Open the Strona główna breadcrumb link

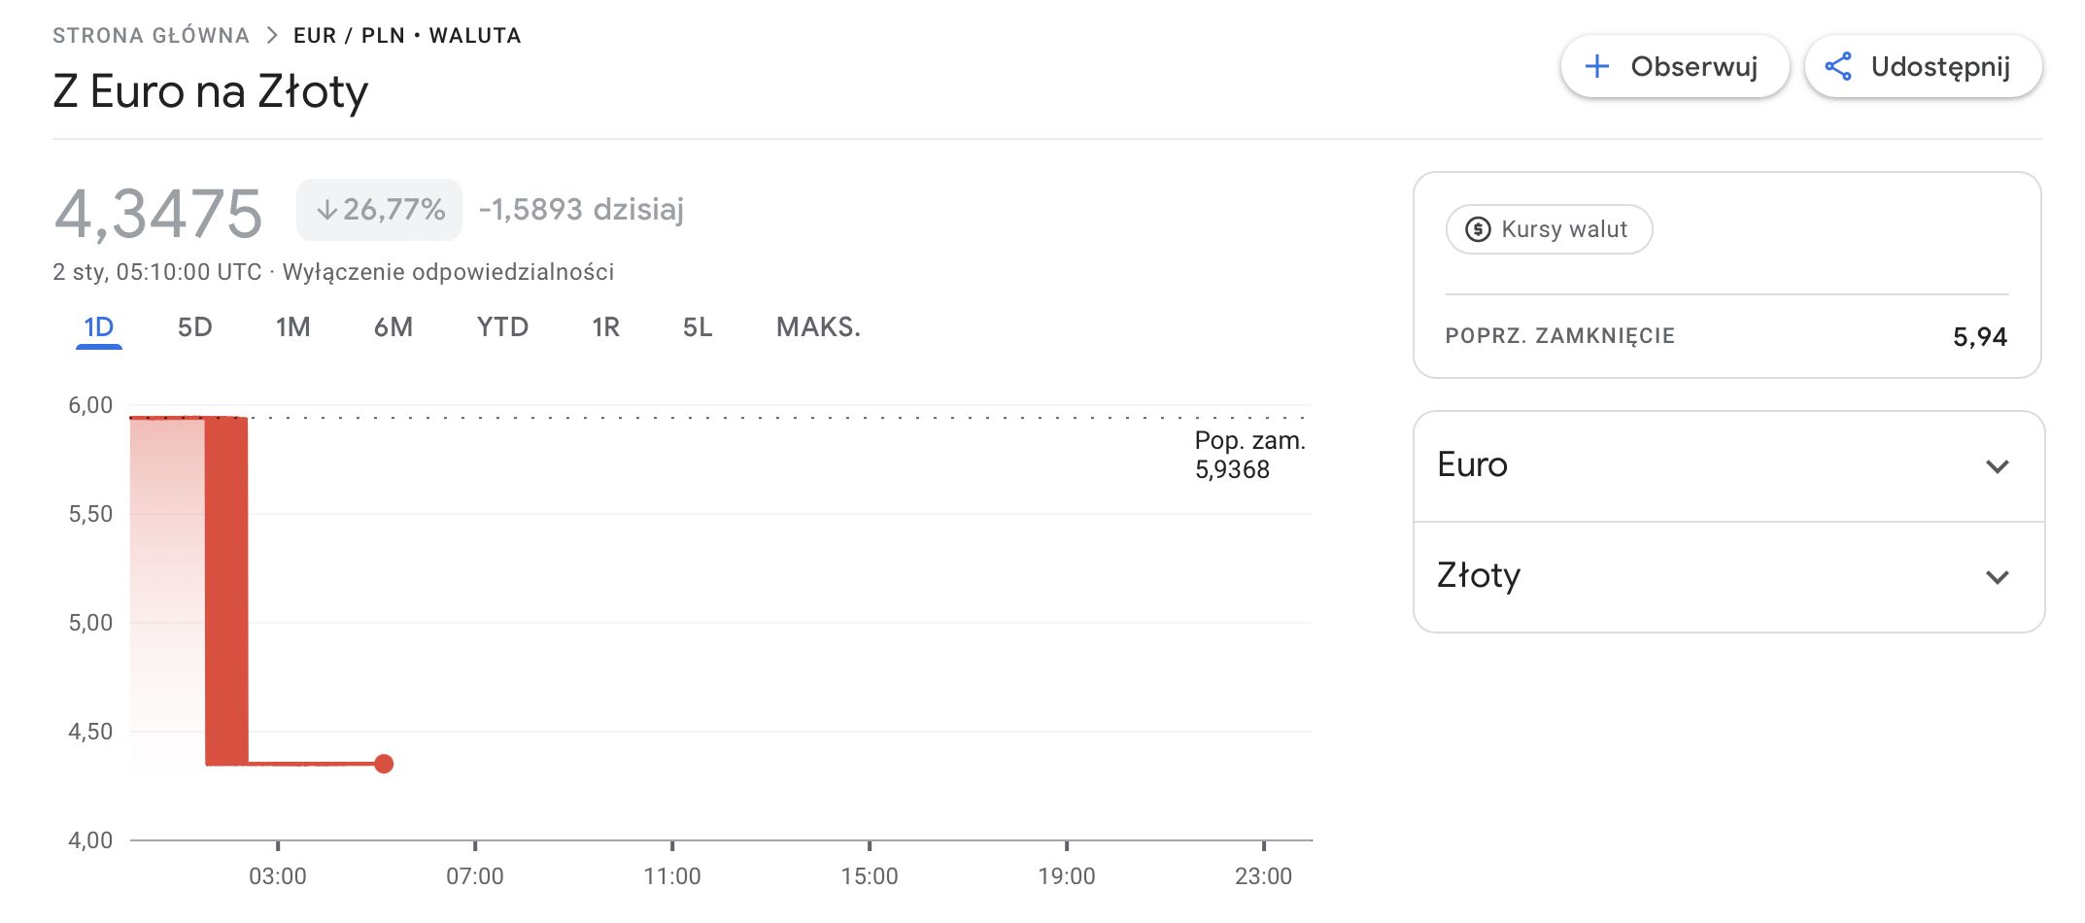(151, 36)
